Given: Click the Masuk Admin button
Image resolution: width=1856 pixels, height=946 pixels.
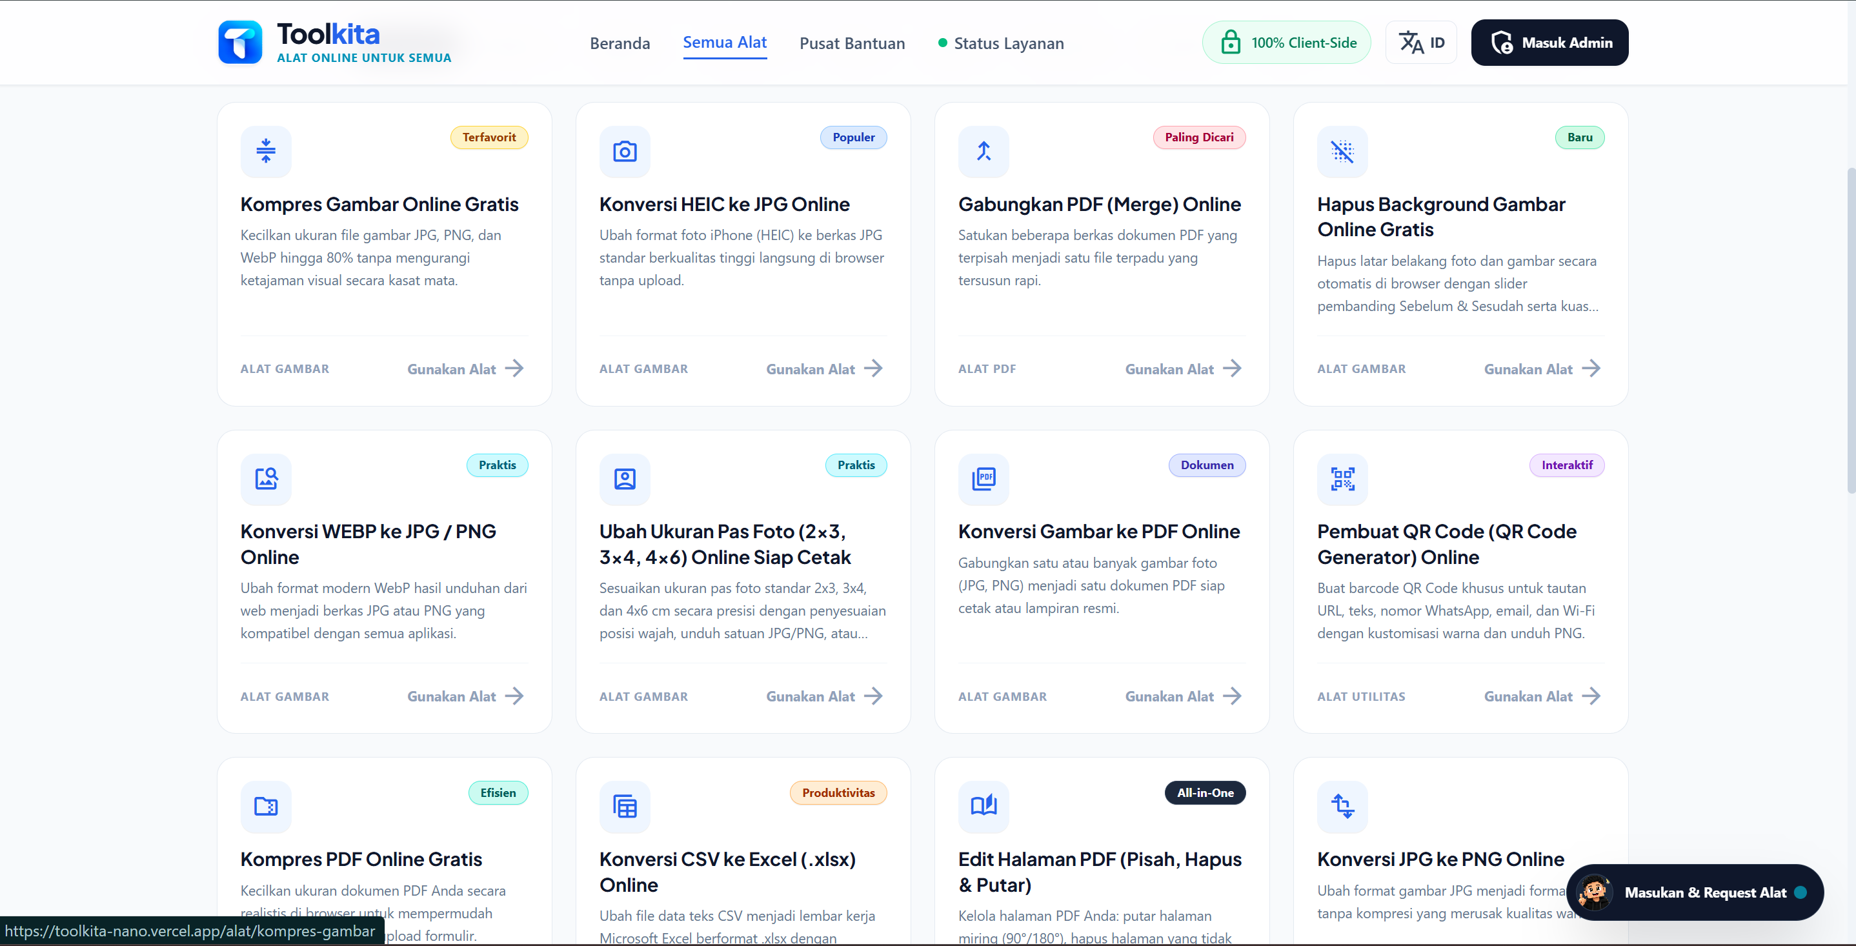Looking at the screenshot, I should tap(1550, 43).
